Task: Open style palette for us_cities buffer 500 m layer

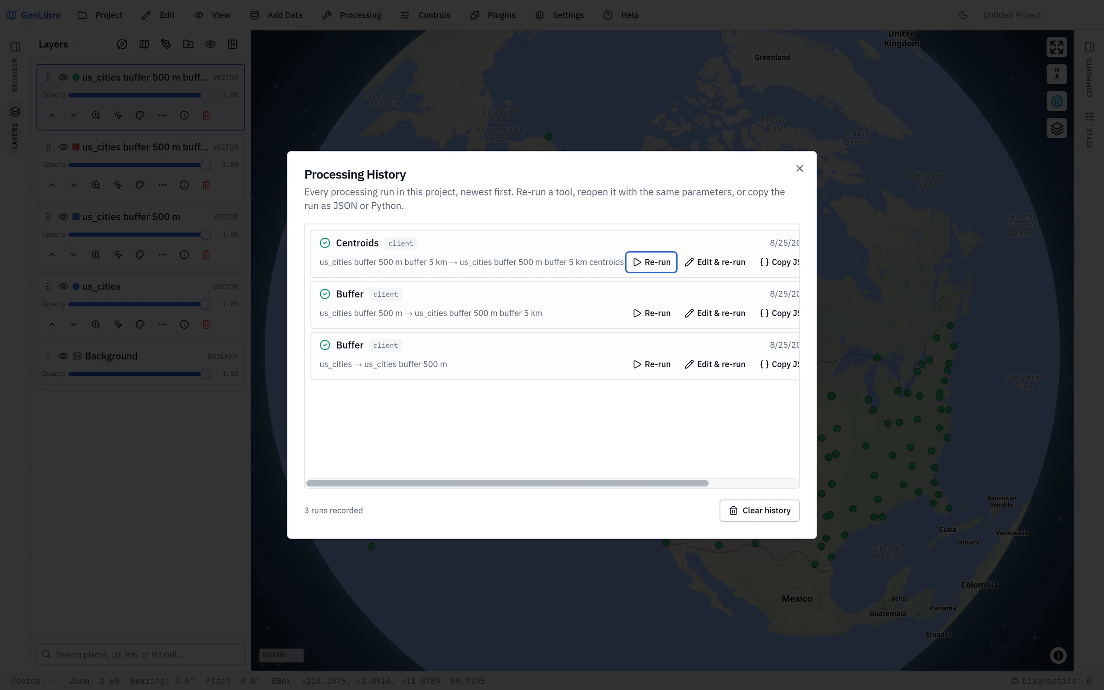Action: (x=140, y=255)
